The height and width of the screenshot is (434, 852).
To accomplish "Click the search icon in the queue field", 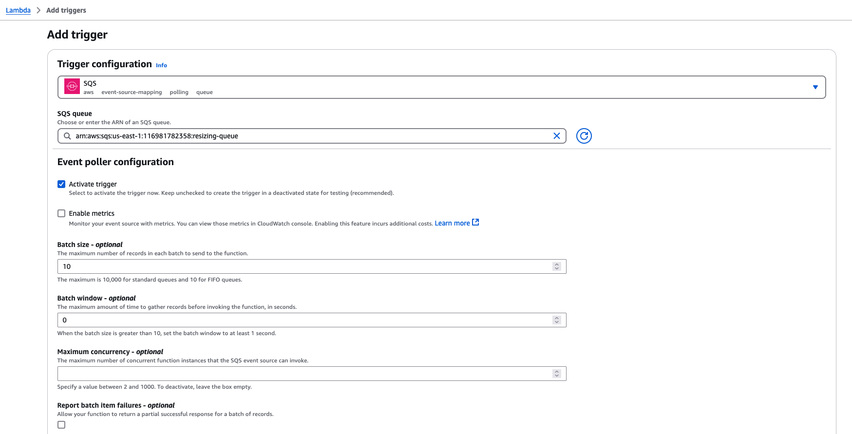I will click(x=68, y=136).
